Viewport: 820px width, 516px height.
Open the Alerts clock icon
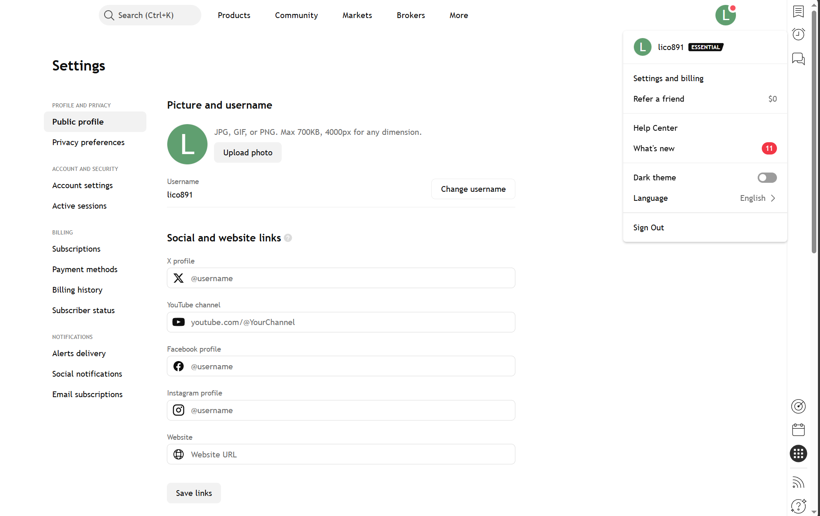pos(798,34)
